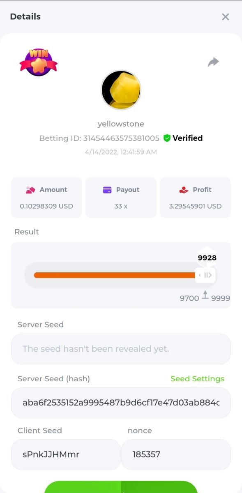Click the nonce field 185357

point(176,454)
